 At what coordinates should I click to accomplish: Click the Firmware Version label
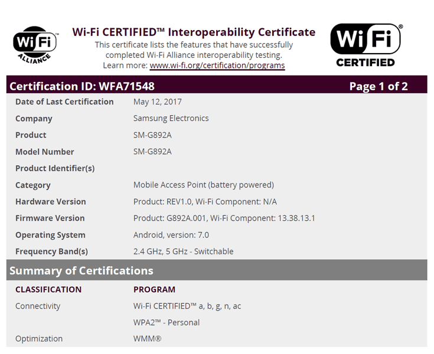click(x=50, y=218)
